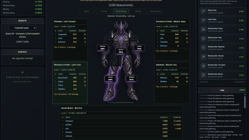This screenshot has height=140, width=249.
Task: Open the Tradeskill quest dropdown
Action: 23,28
